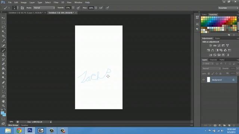
Task: Select the Type tool
Action: 3,87
